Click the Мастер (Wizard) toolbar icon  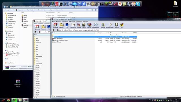(x=89, y=25)
